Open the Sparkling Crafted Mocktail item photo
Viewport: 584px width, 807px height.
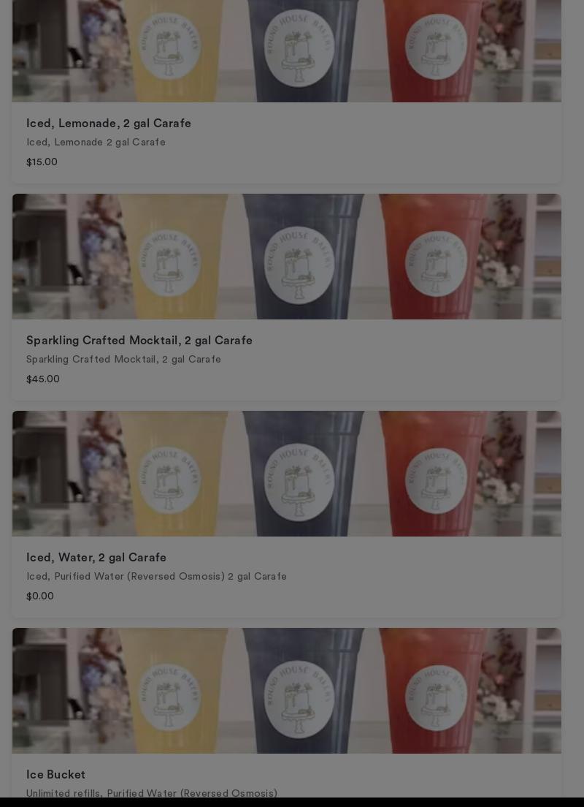click(287, 257)
